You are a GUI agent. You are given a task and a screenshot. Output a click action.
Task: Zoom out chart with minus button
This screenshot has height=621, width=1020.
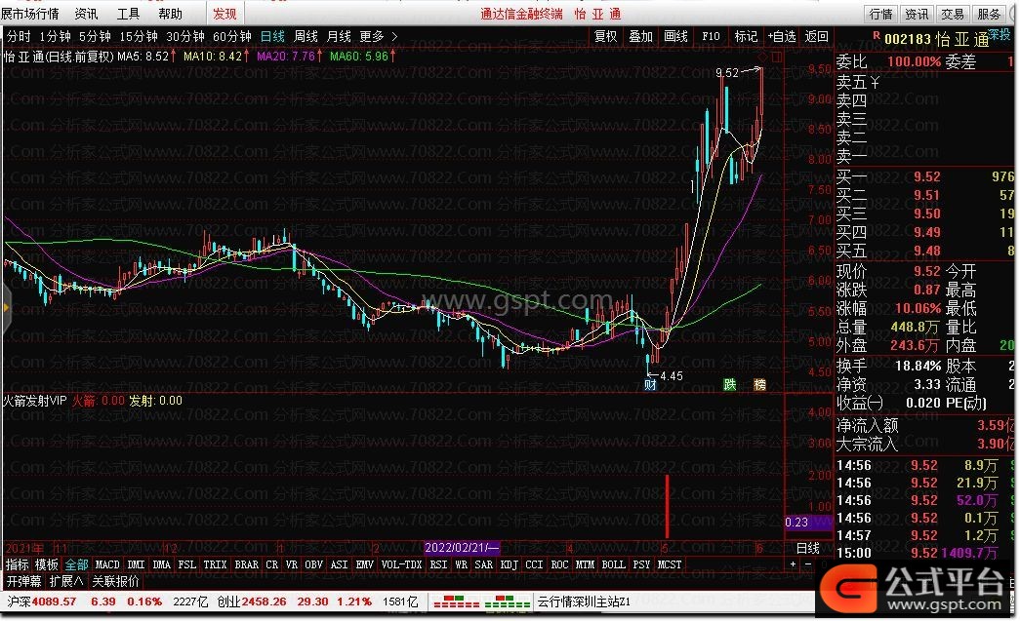point(808,563)
